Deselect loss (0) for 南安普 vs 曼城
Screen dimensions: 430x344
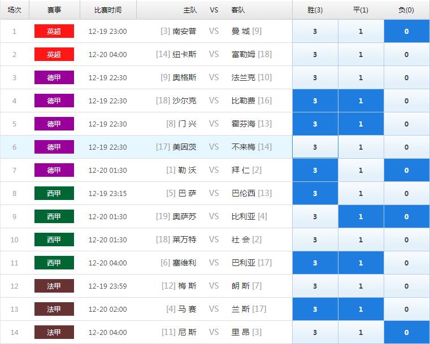click(x=406, y=31)
